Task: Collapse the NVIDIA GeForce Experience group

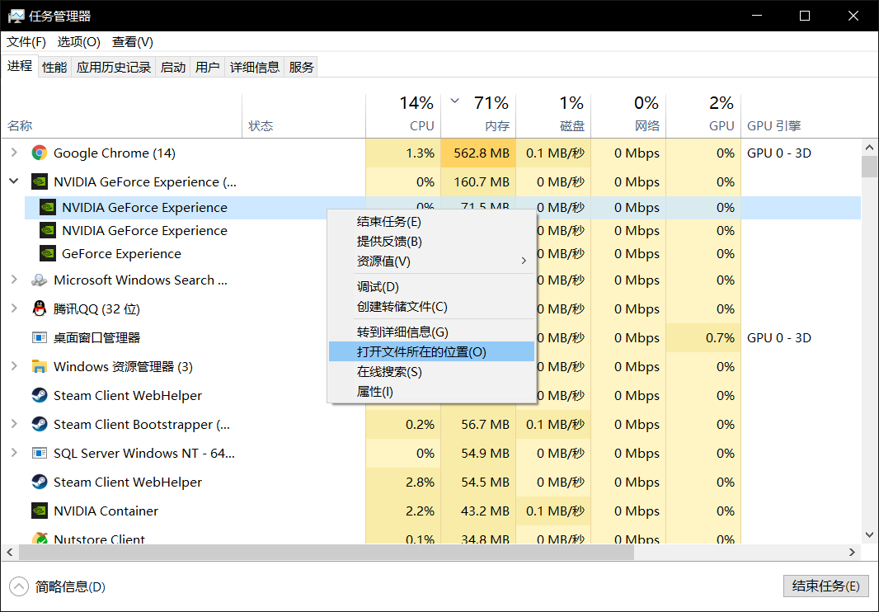Action: 14,181
